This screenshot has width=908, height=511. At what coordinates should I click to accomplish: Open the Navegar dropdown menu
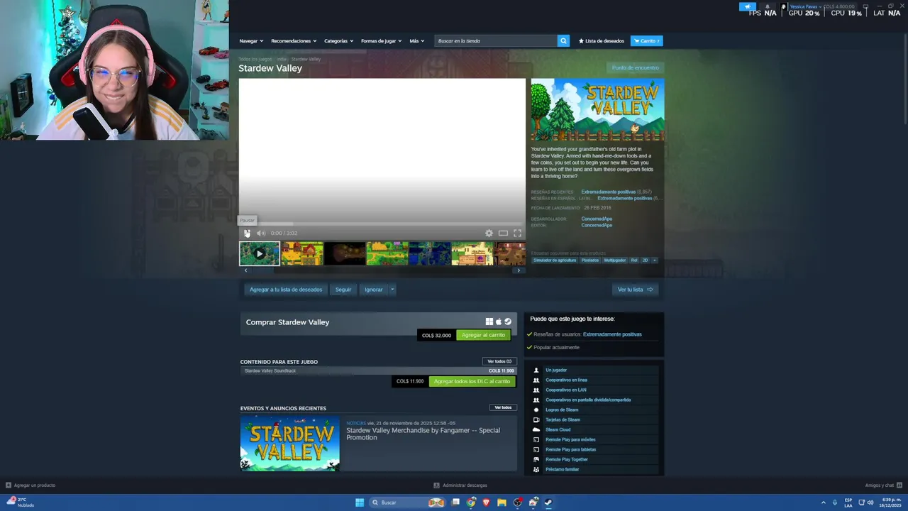coord(251,41)
